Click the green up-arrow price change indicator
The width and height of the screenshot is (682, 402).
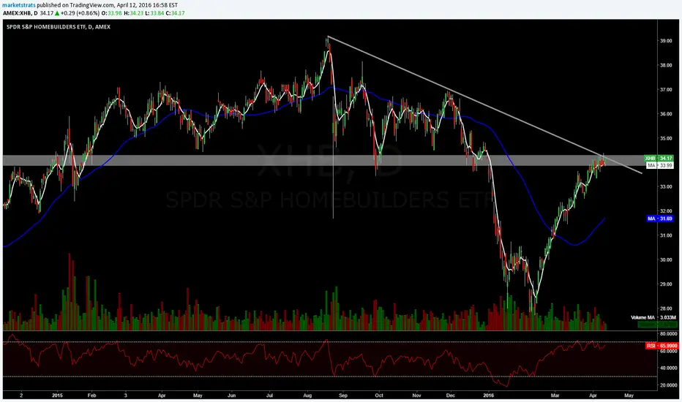(57, 13)
